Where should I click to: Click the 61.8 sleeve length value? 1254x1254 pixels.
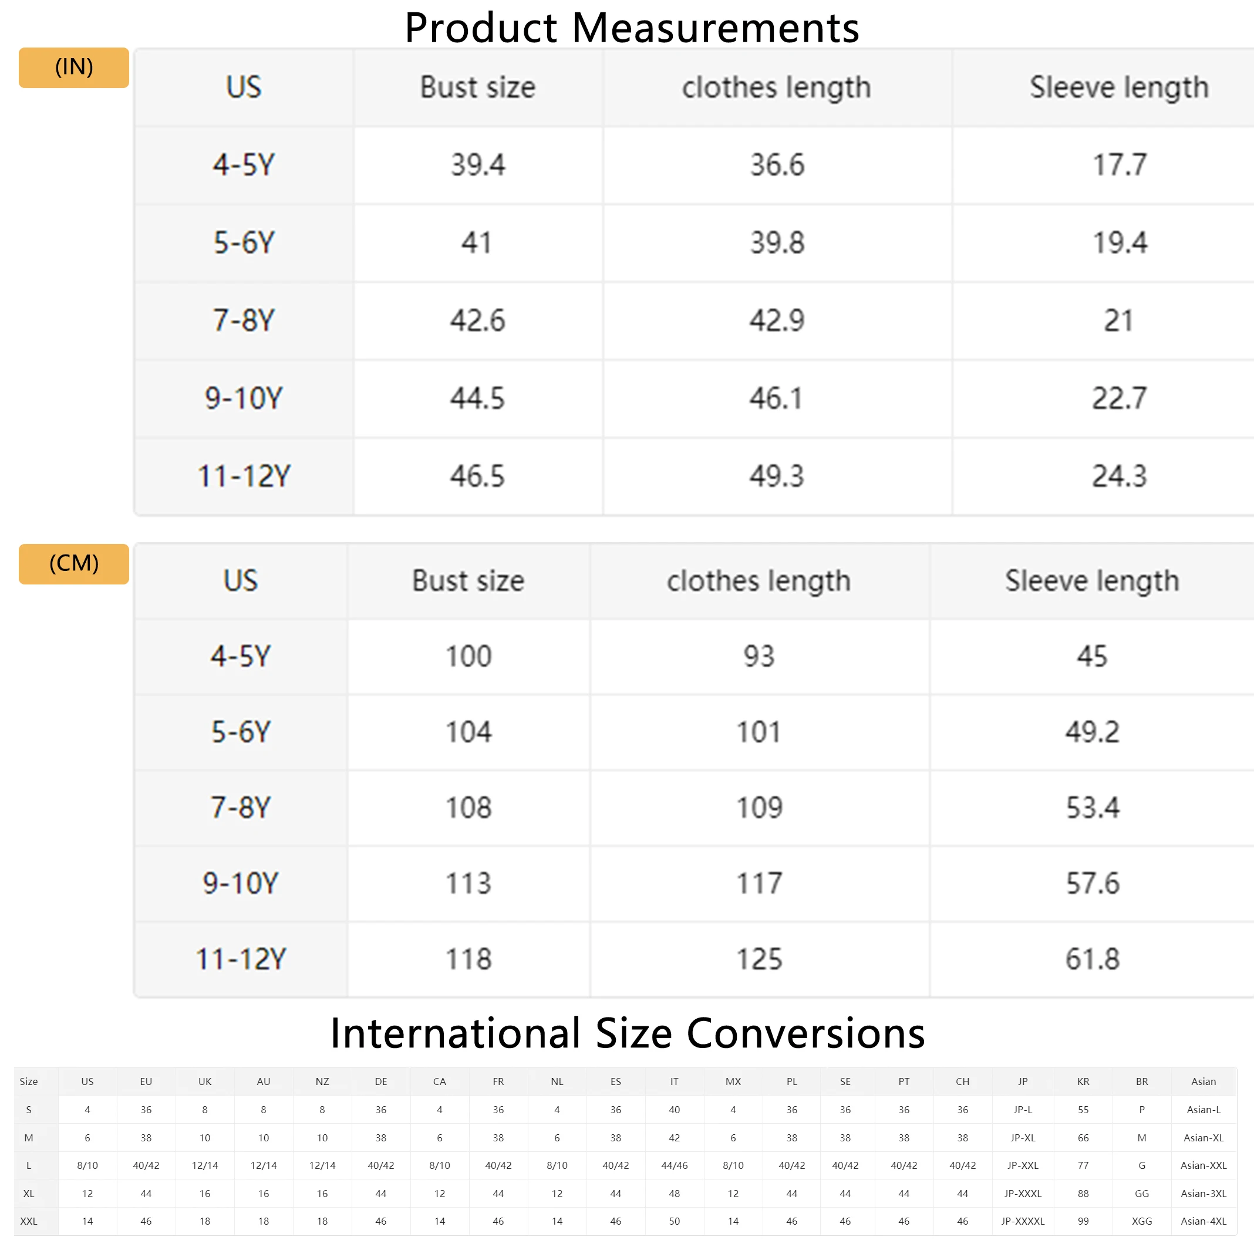point(1093,959)
